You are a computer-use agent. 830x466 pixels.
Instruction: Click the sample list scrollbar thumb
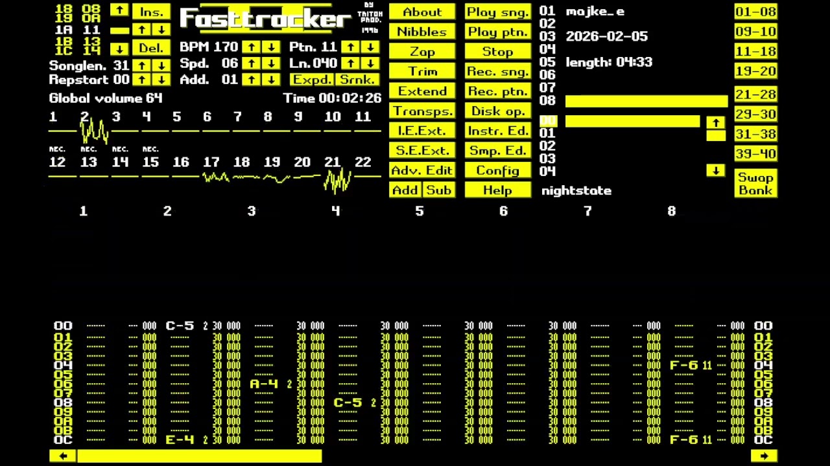click(x=716, y=135)
